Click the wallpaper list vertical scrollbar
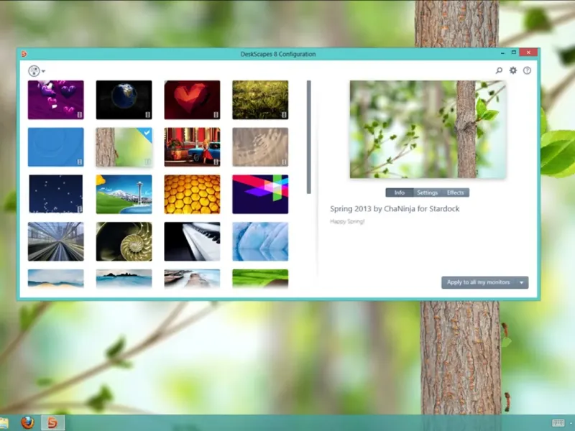575x431 pixels. [x=309, y=137]
